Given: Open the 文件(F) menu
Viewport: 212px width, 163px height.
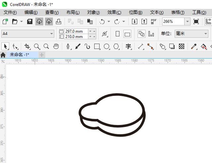Looking at the screenshot, I should 10,13.
